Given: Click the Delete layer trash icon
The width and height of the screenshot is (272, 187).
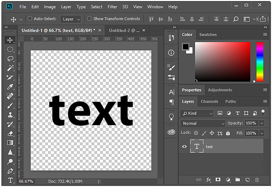Looking at the screenshot, I should 257,180.
